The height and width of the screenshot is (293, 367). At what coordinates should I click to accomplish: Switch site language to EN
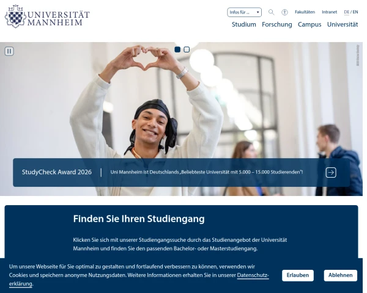point(355,12)
